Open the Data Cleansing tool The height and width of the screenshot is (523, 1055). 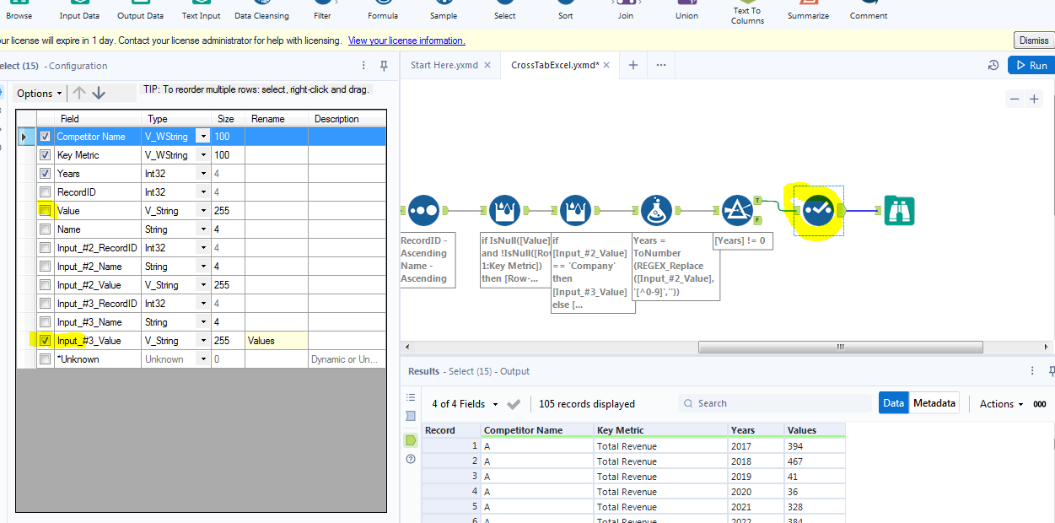pos(261,10)
